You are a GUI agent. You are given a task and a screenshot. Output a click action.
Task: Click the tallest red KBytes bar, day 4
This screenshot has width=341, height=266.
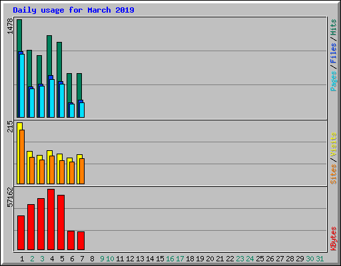(51, 219)
